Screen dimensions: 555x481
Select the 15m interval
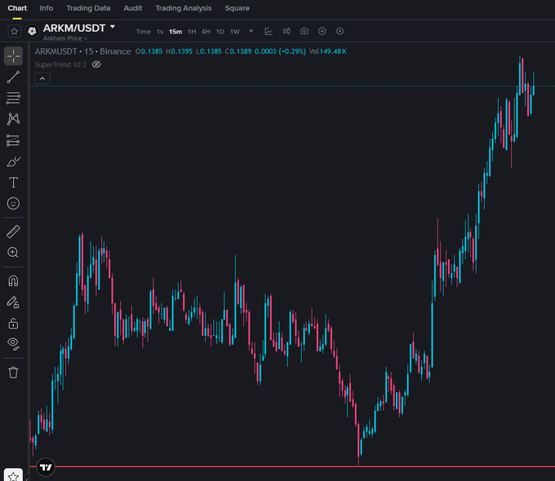click(175, 32)
